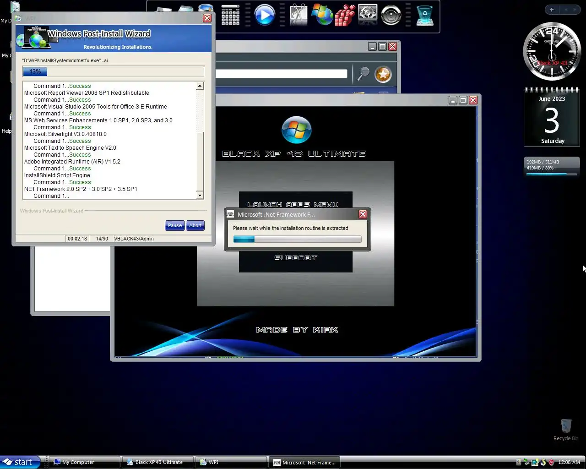Click the .Net Framework extraction progress bar

(x=297, y=239)
